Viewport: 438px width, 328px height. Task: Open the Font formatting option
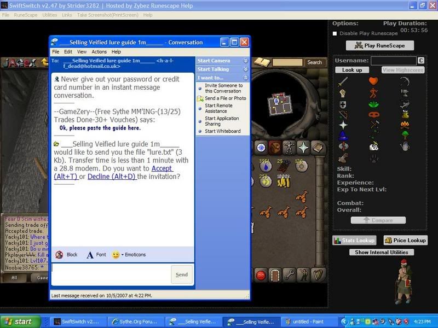[x=96, y=255]
